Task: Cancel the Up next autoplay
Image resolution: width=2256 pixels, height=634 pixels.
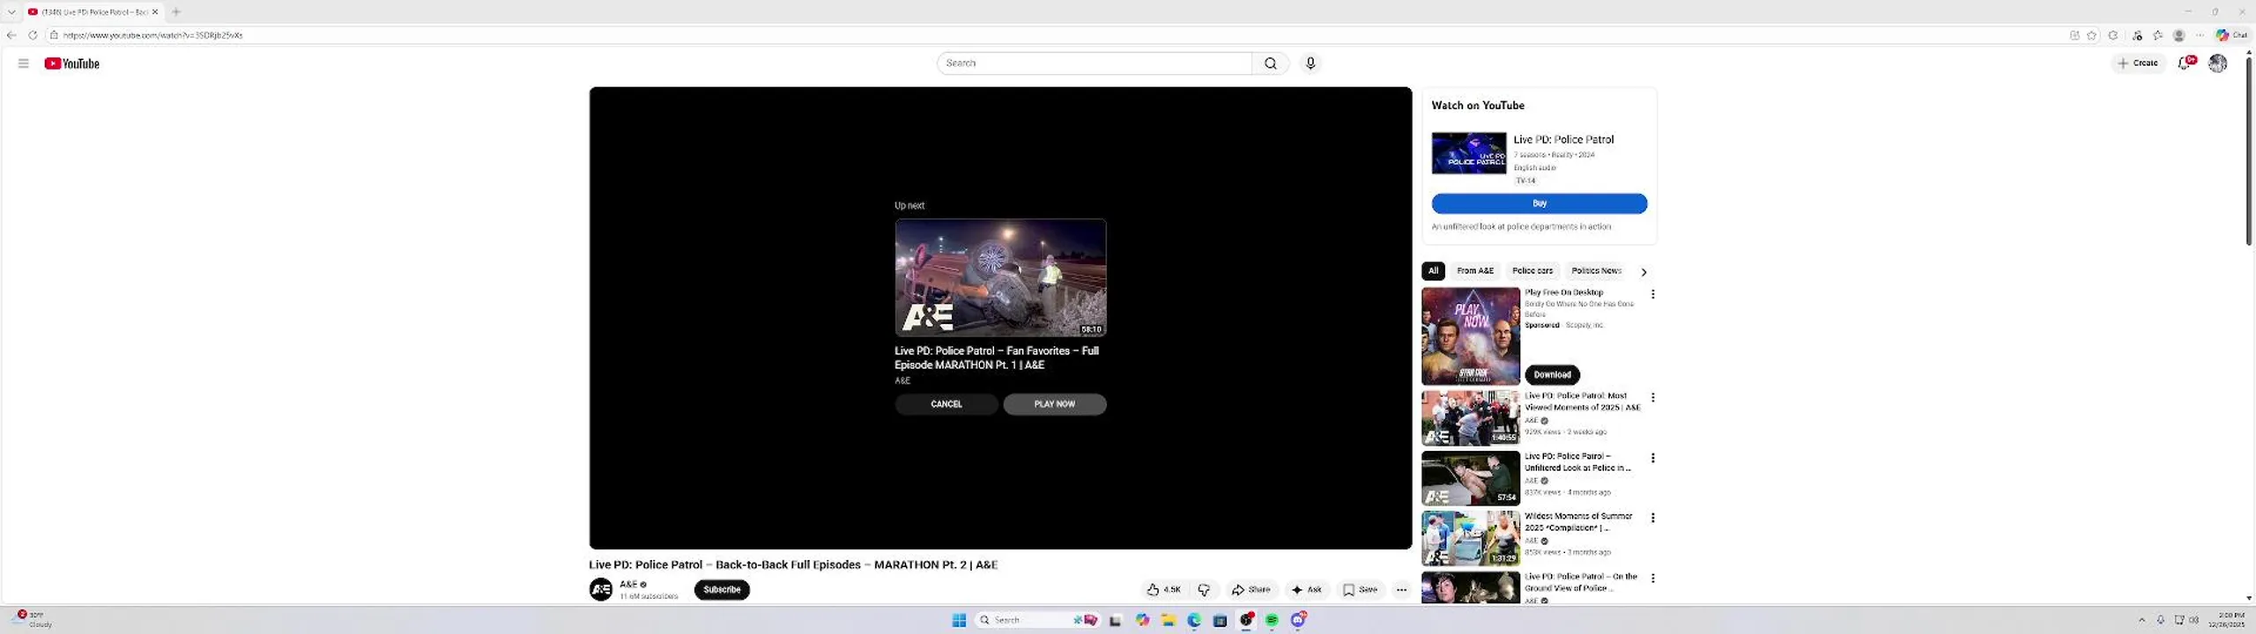Action: 946,404
